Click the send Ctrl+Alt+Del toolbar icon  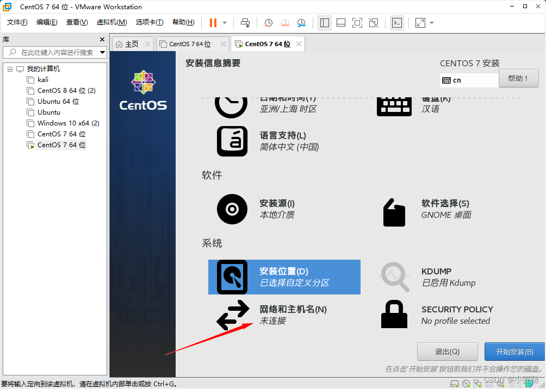pyautogui.click(x=245, y=23)
